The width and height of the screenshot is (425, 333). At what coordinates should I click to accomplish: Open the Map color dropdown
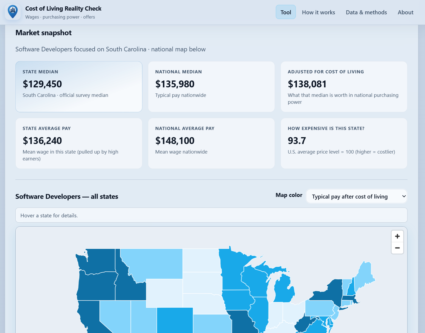(x=357, y=196)
